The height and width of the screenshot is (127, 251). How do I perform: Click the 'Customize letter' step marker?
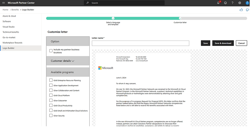[x=180, y=18]
